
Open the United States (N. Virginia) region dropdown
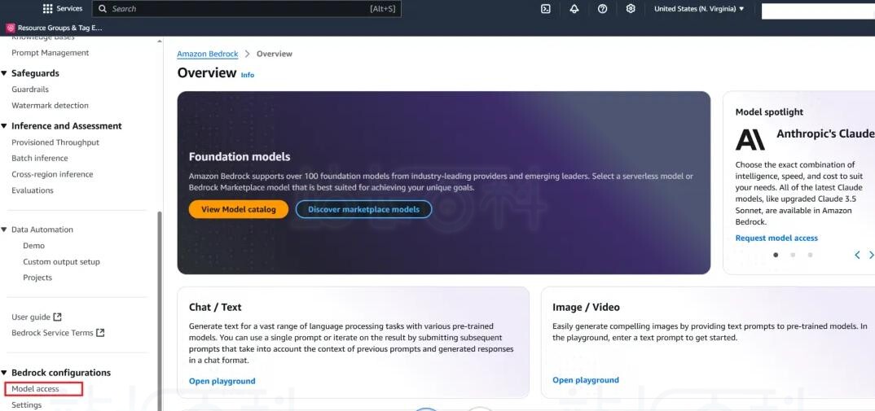coord(699,9)
